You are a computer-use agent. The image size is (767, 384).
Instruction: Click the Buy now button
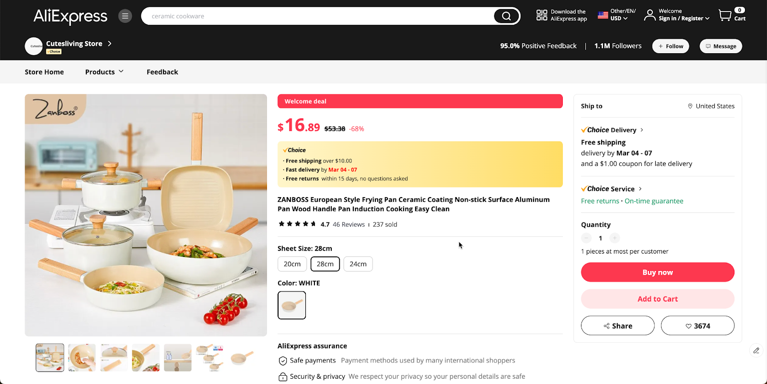click(657, 272)
